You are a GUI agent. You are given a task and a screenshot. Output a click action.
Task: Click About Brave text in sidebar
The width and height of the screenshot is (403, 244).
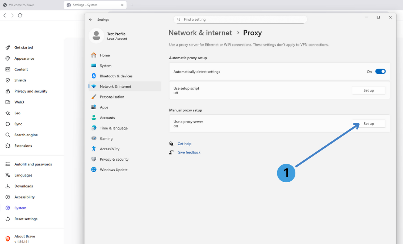point(25,236)
